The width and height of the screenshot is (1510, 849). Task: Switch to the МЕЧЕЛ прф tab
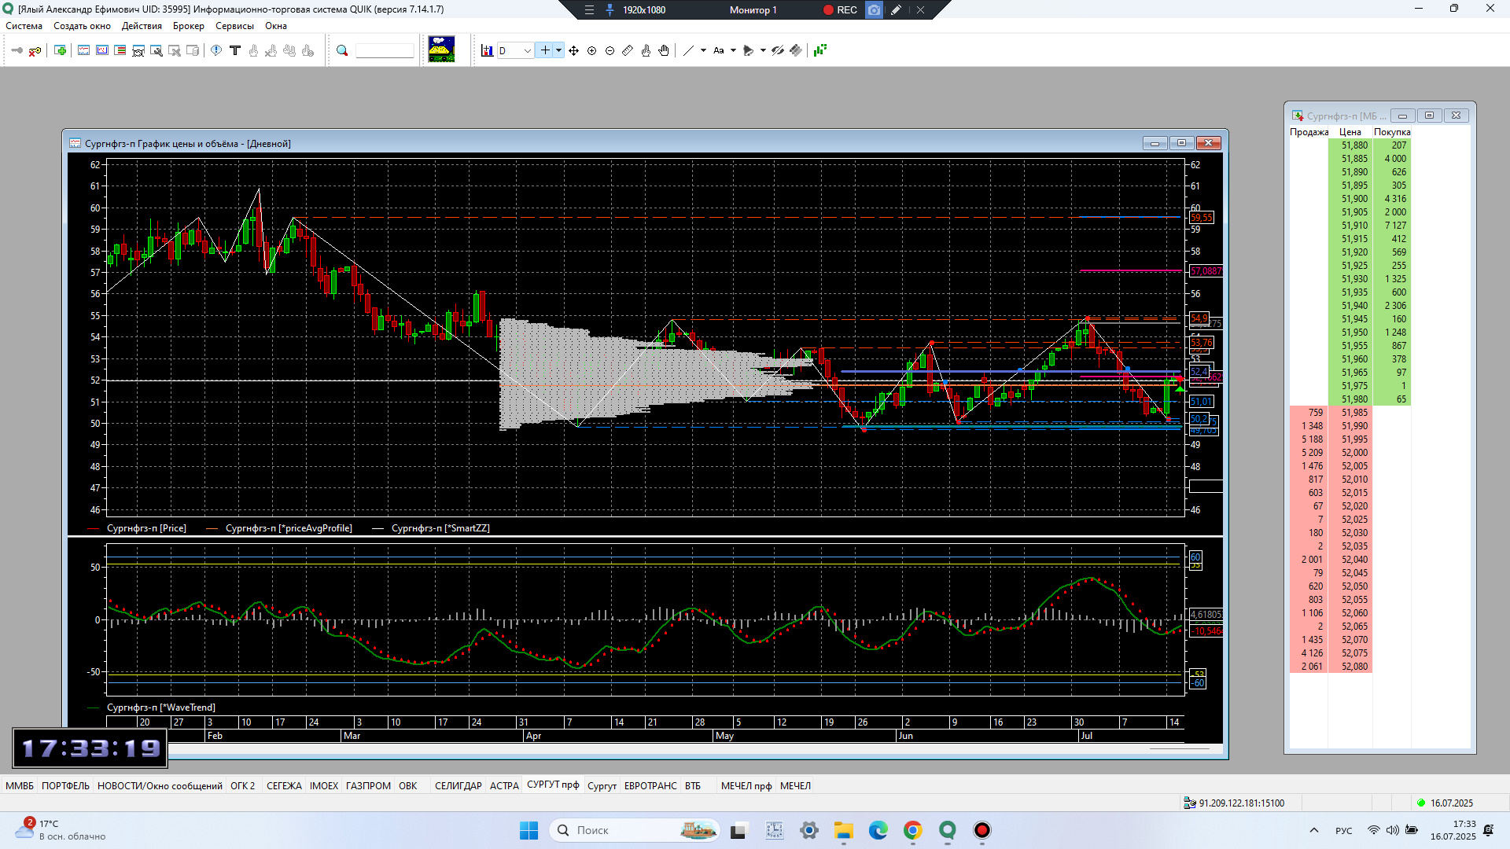click(746, 785)
